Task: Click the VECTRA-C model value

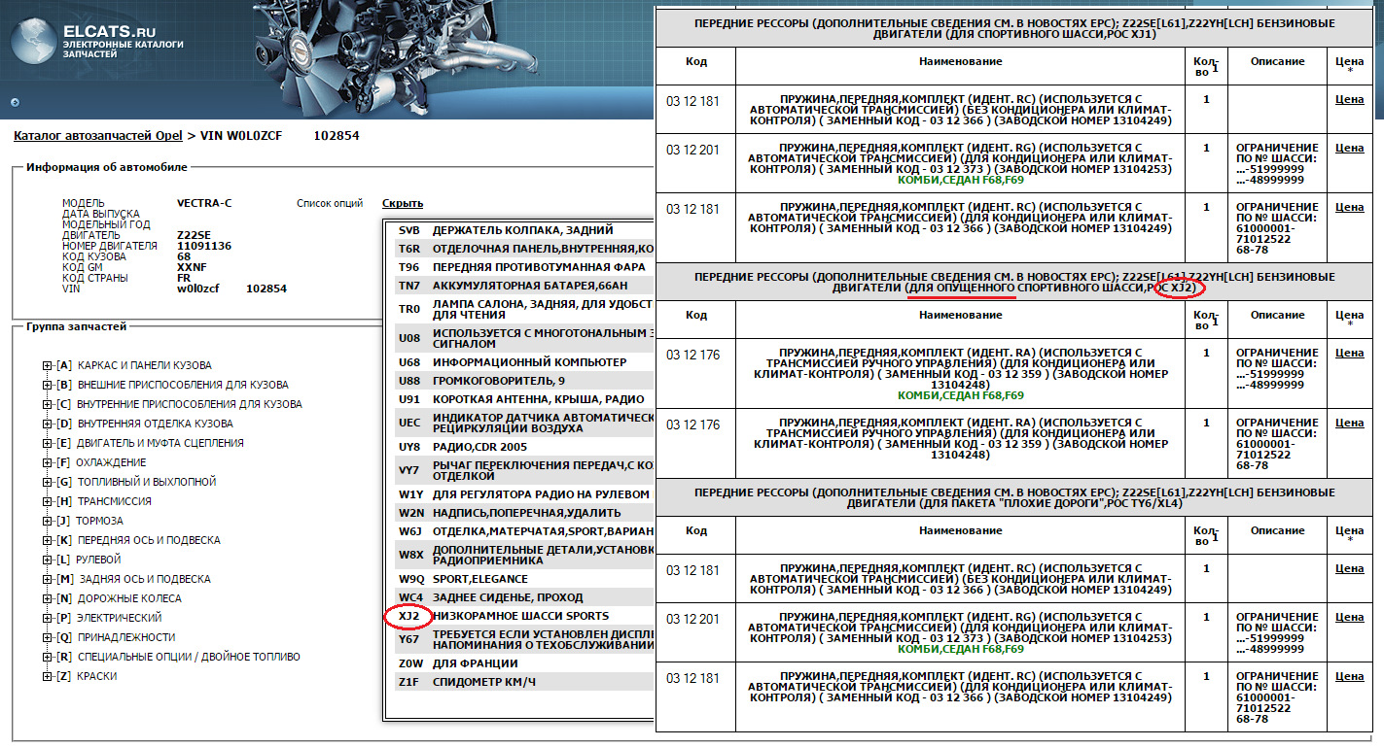Action: [204, 203]
